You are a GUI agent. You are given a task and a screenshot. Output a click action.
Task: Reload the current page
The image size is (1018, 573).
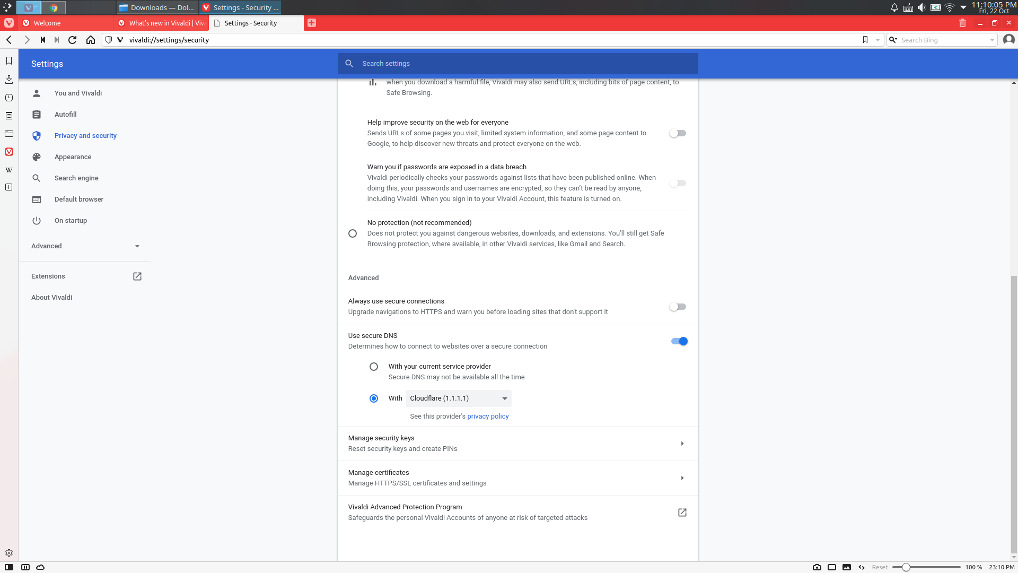point(73,40)
